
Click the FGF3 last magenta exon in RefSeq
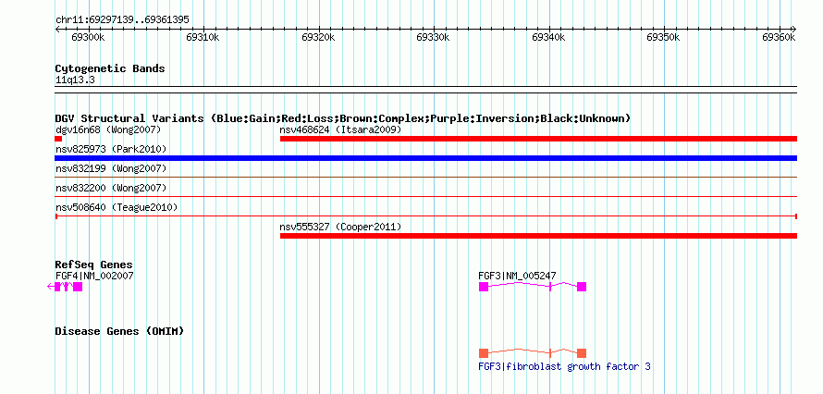[x=582, y=287]
